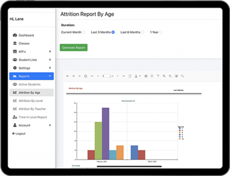Click the 'February 2022' axis label

pyautogui.click(x=102, y=161)
